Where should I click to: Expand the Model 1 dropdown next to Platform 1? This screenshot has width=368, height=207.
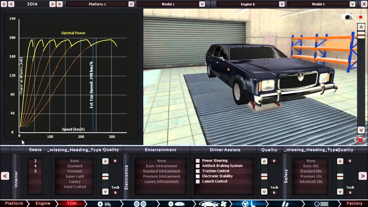(x=202, y=4)
